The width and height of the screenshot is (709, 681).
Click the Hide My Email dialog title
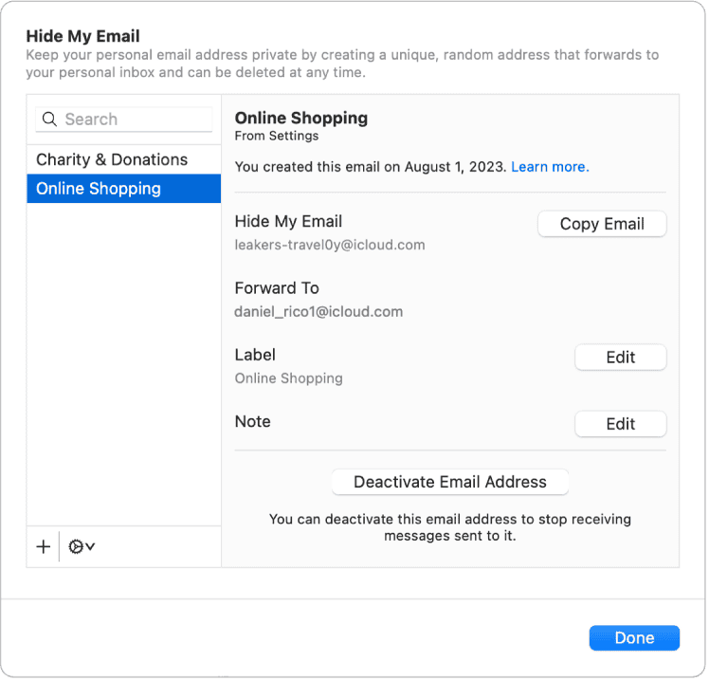point(82,36)
